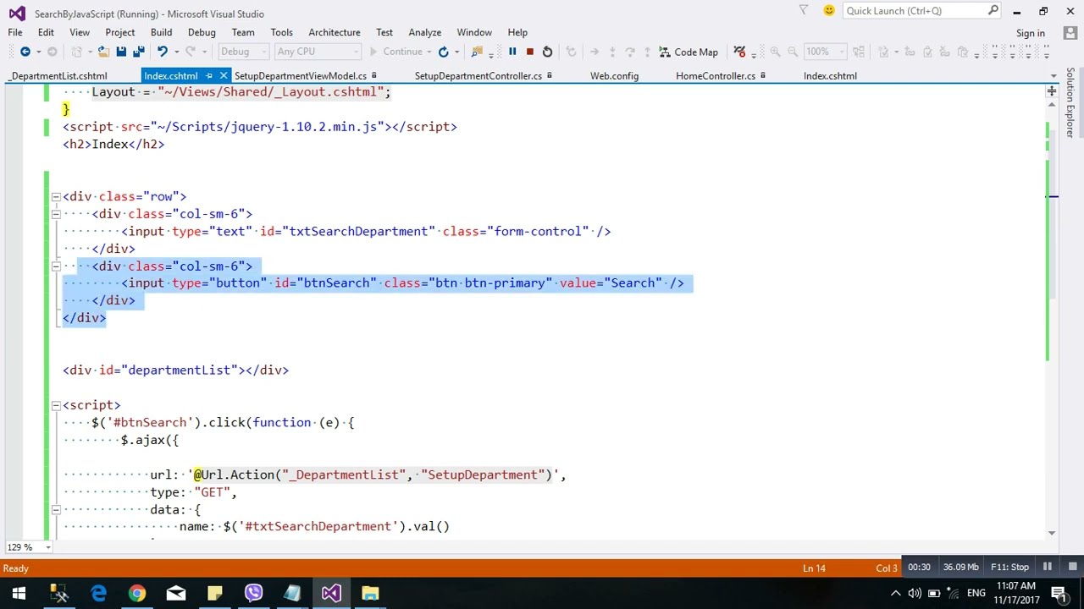Open the Tools menu

282,32
